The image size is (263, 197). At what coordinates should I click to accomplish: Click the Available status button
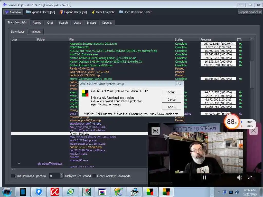13,12
